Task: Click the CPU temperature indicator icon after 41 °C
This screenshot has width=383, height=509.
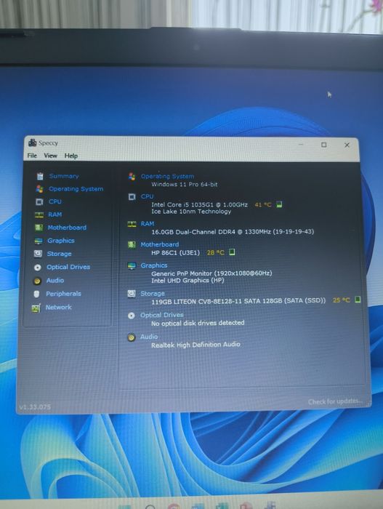Action: [x=279, y=204]
